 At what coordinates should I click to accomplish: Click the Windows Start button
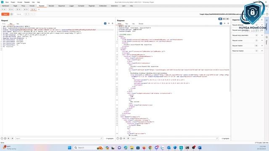coord(69,148)
